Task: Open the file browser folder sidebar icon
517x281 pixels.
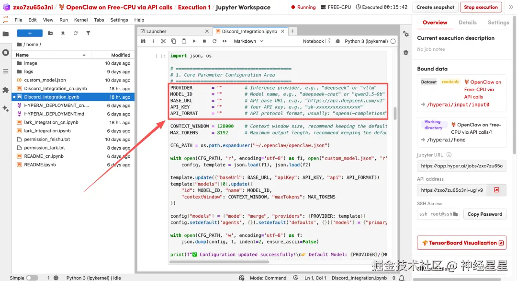Action: coord(6,34)
